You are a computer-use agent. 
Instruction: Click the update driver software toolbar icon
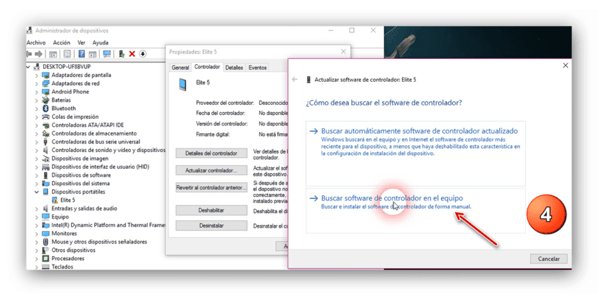point(122,54)
